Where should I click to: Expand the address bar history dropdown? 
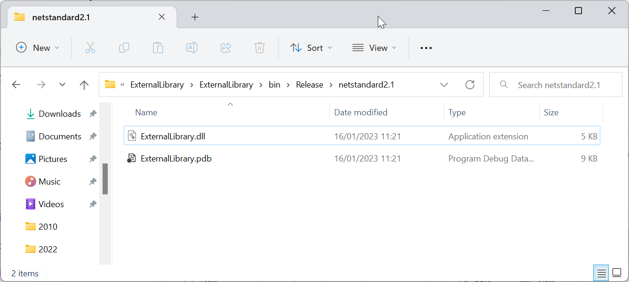[x=444, y=85]
